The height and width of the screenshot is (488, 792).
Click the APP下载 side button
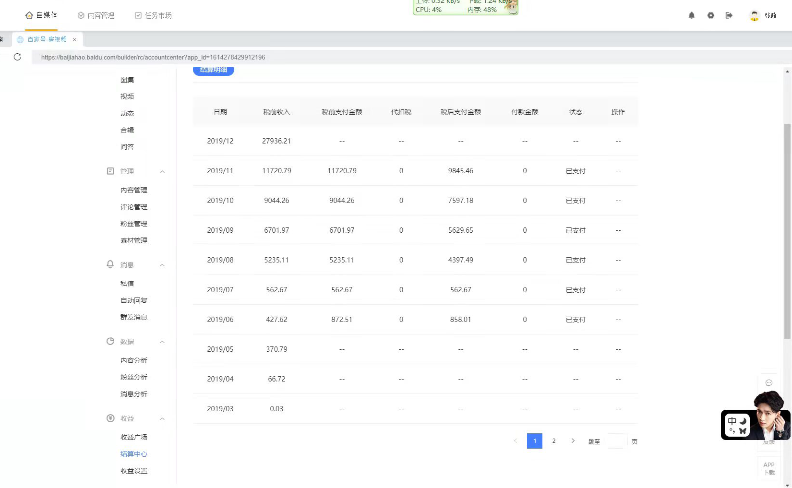pyautogui.click(x=768, y=468)
